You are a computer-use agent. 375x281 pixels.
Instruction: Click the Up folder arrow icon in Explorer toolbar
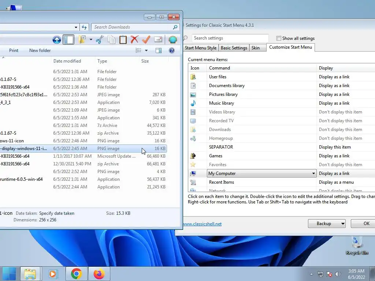coord(57,40)
